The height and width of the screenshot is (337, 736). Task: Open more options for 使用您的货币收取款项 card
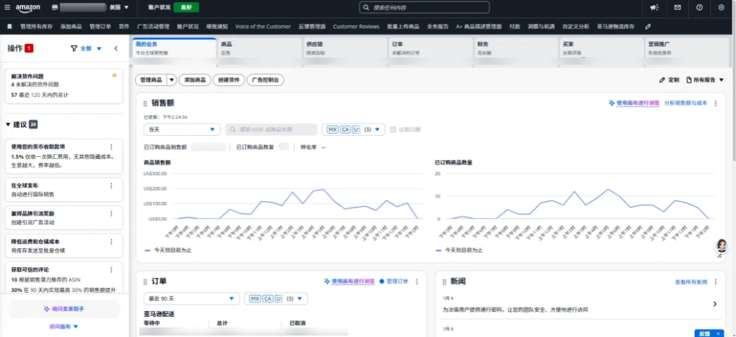click(111, 146)
